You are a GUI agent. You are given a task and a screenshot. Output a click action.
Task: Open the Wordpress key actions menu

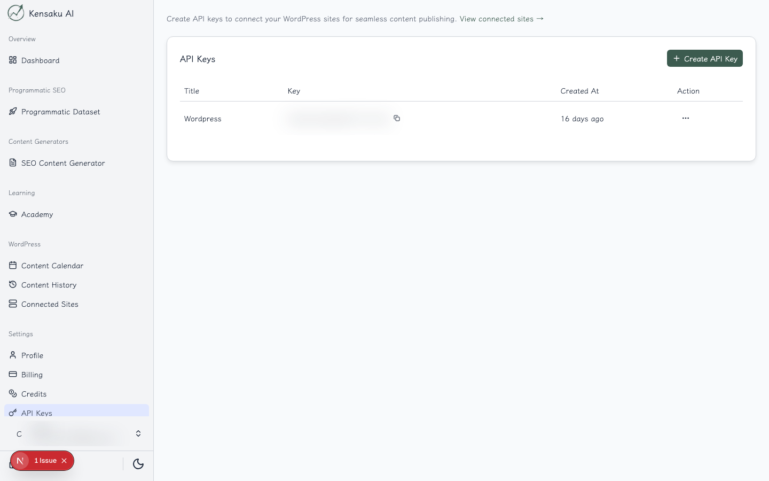[686, 118]
